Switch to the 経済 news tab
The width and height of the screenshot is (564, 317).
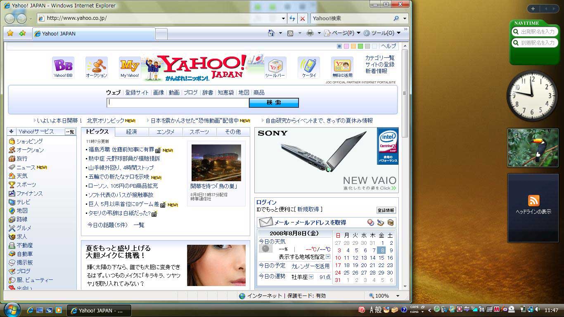click(x=131, y=132)
